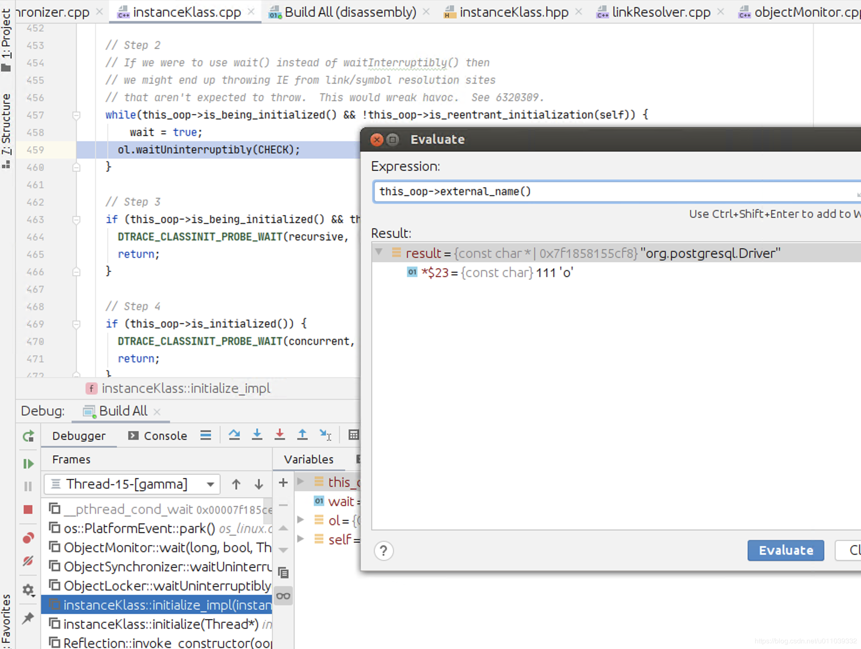Collapse the result tree node
This screenshot has width=861, height=649.
379,252
